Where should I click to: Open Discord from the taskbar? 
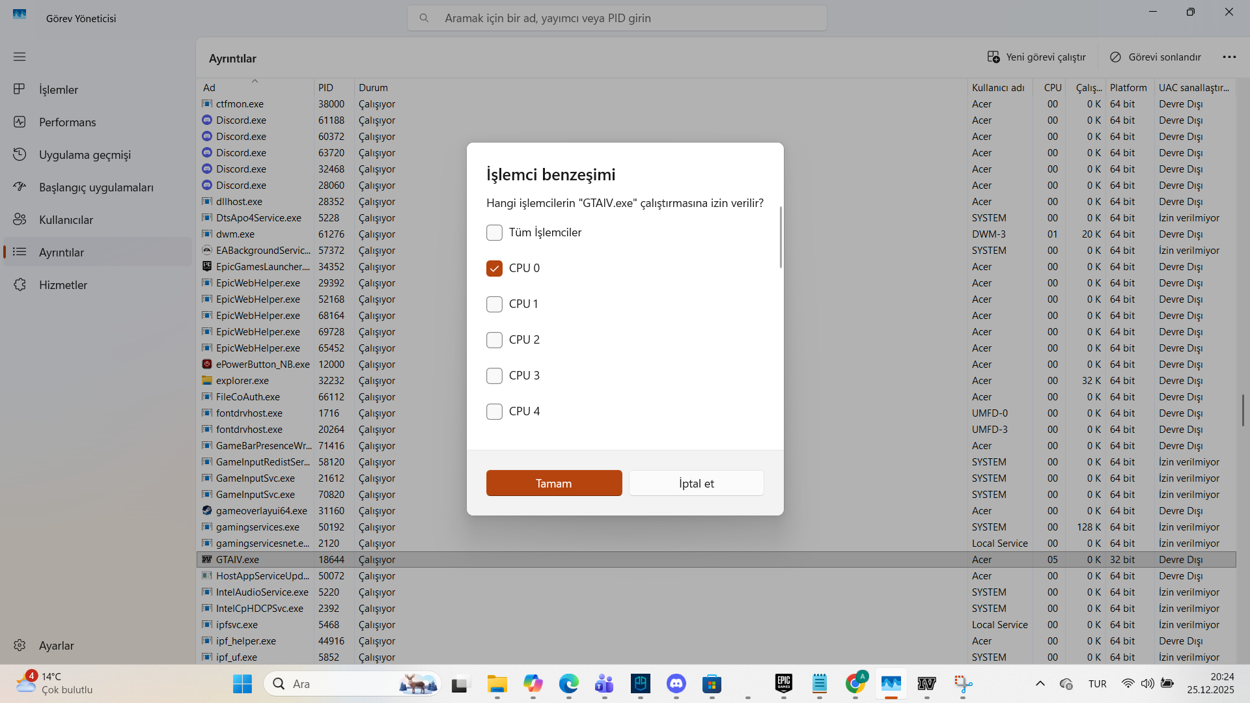click(676, 683)
